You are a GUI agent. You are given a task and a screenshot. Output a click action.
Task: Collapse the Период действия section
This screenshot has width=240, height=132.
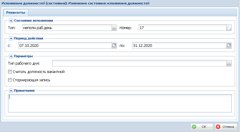point(11,38)
